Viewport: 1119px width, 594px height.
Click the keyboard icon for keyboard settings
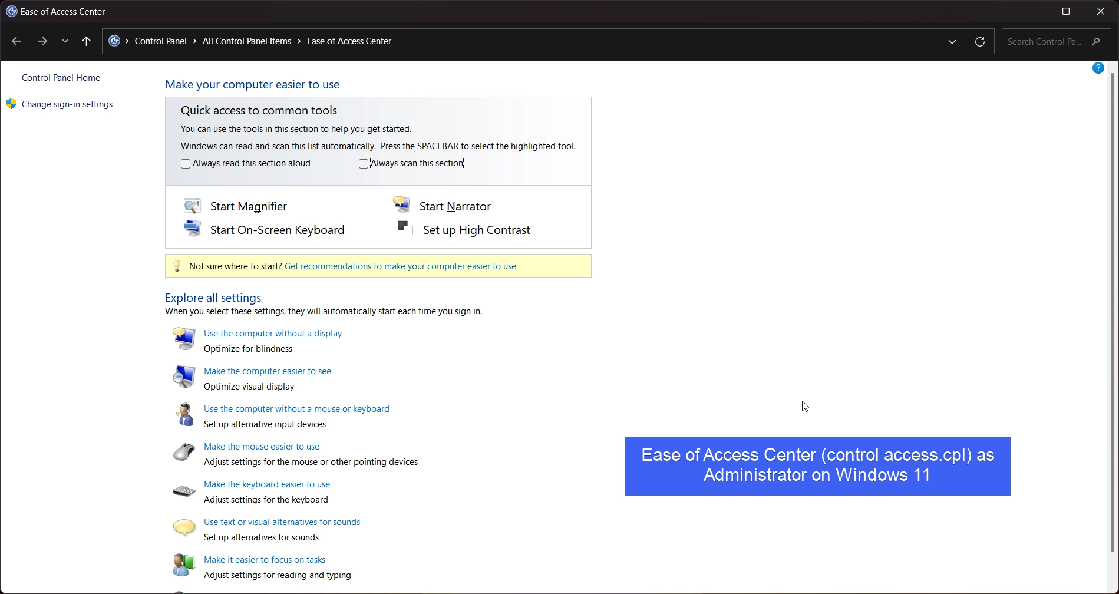[184, 491]
